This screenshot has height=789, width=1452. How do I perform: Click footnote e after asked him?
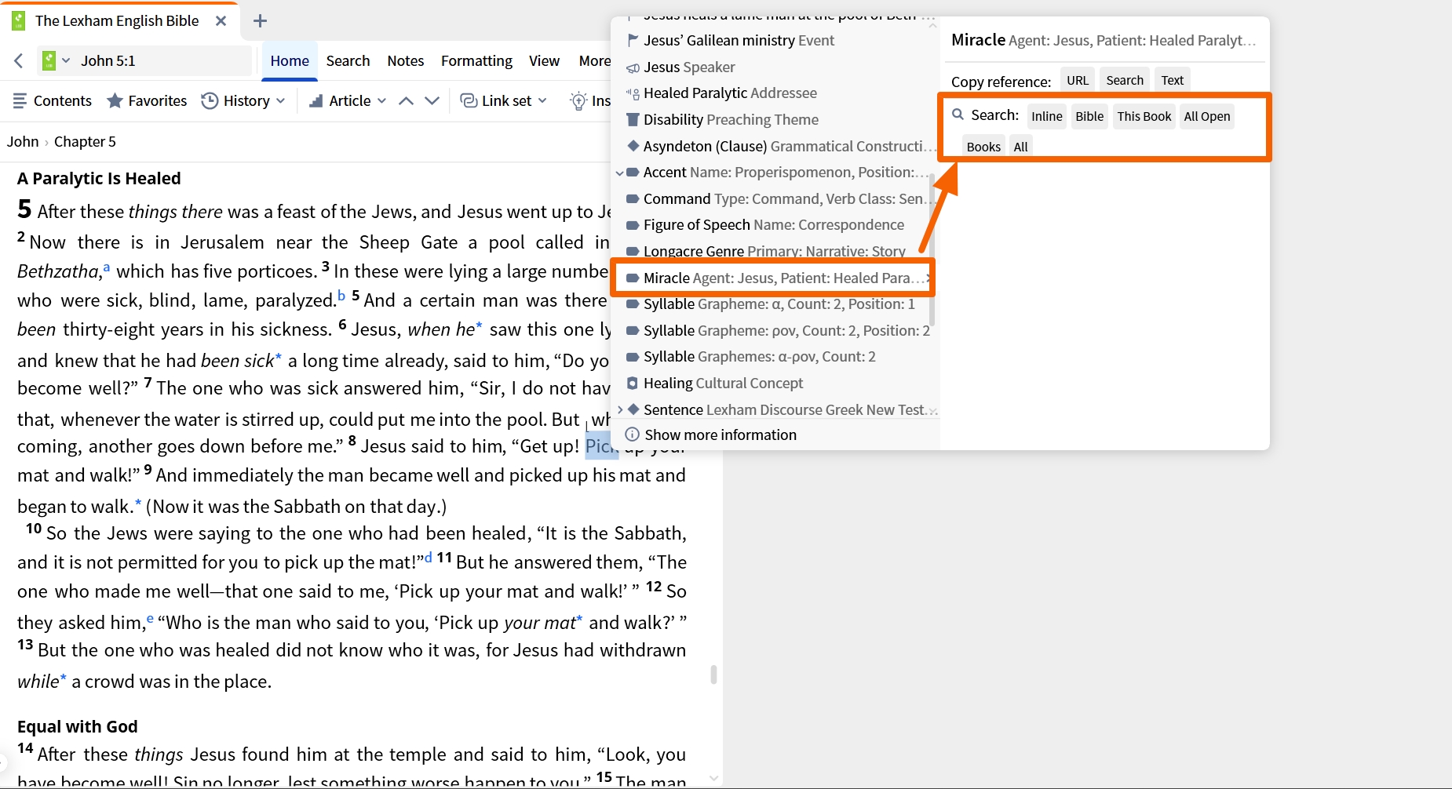click(150, 619)
